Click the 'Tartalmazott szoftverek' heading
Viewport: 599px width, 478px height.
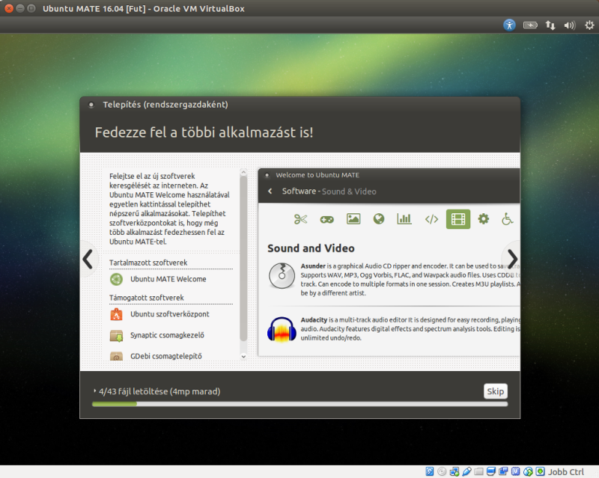(148, 263)
